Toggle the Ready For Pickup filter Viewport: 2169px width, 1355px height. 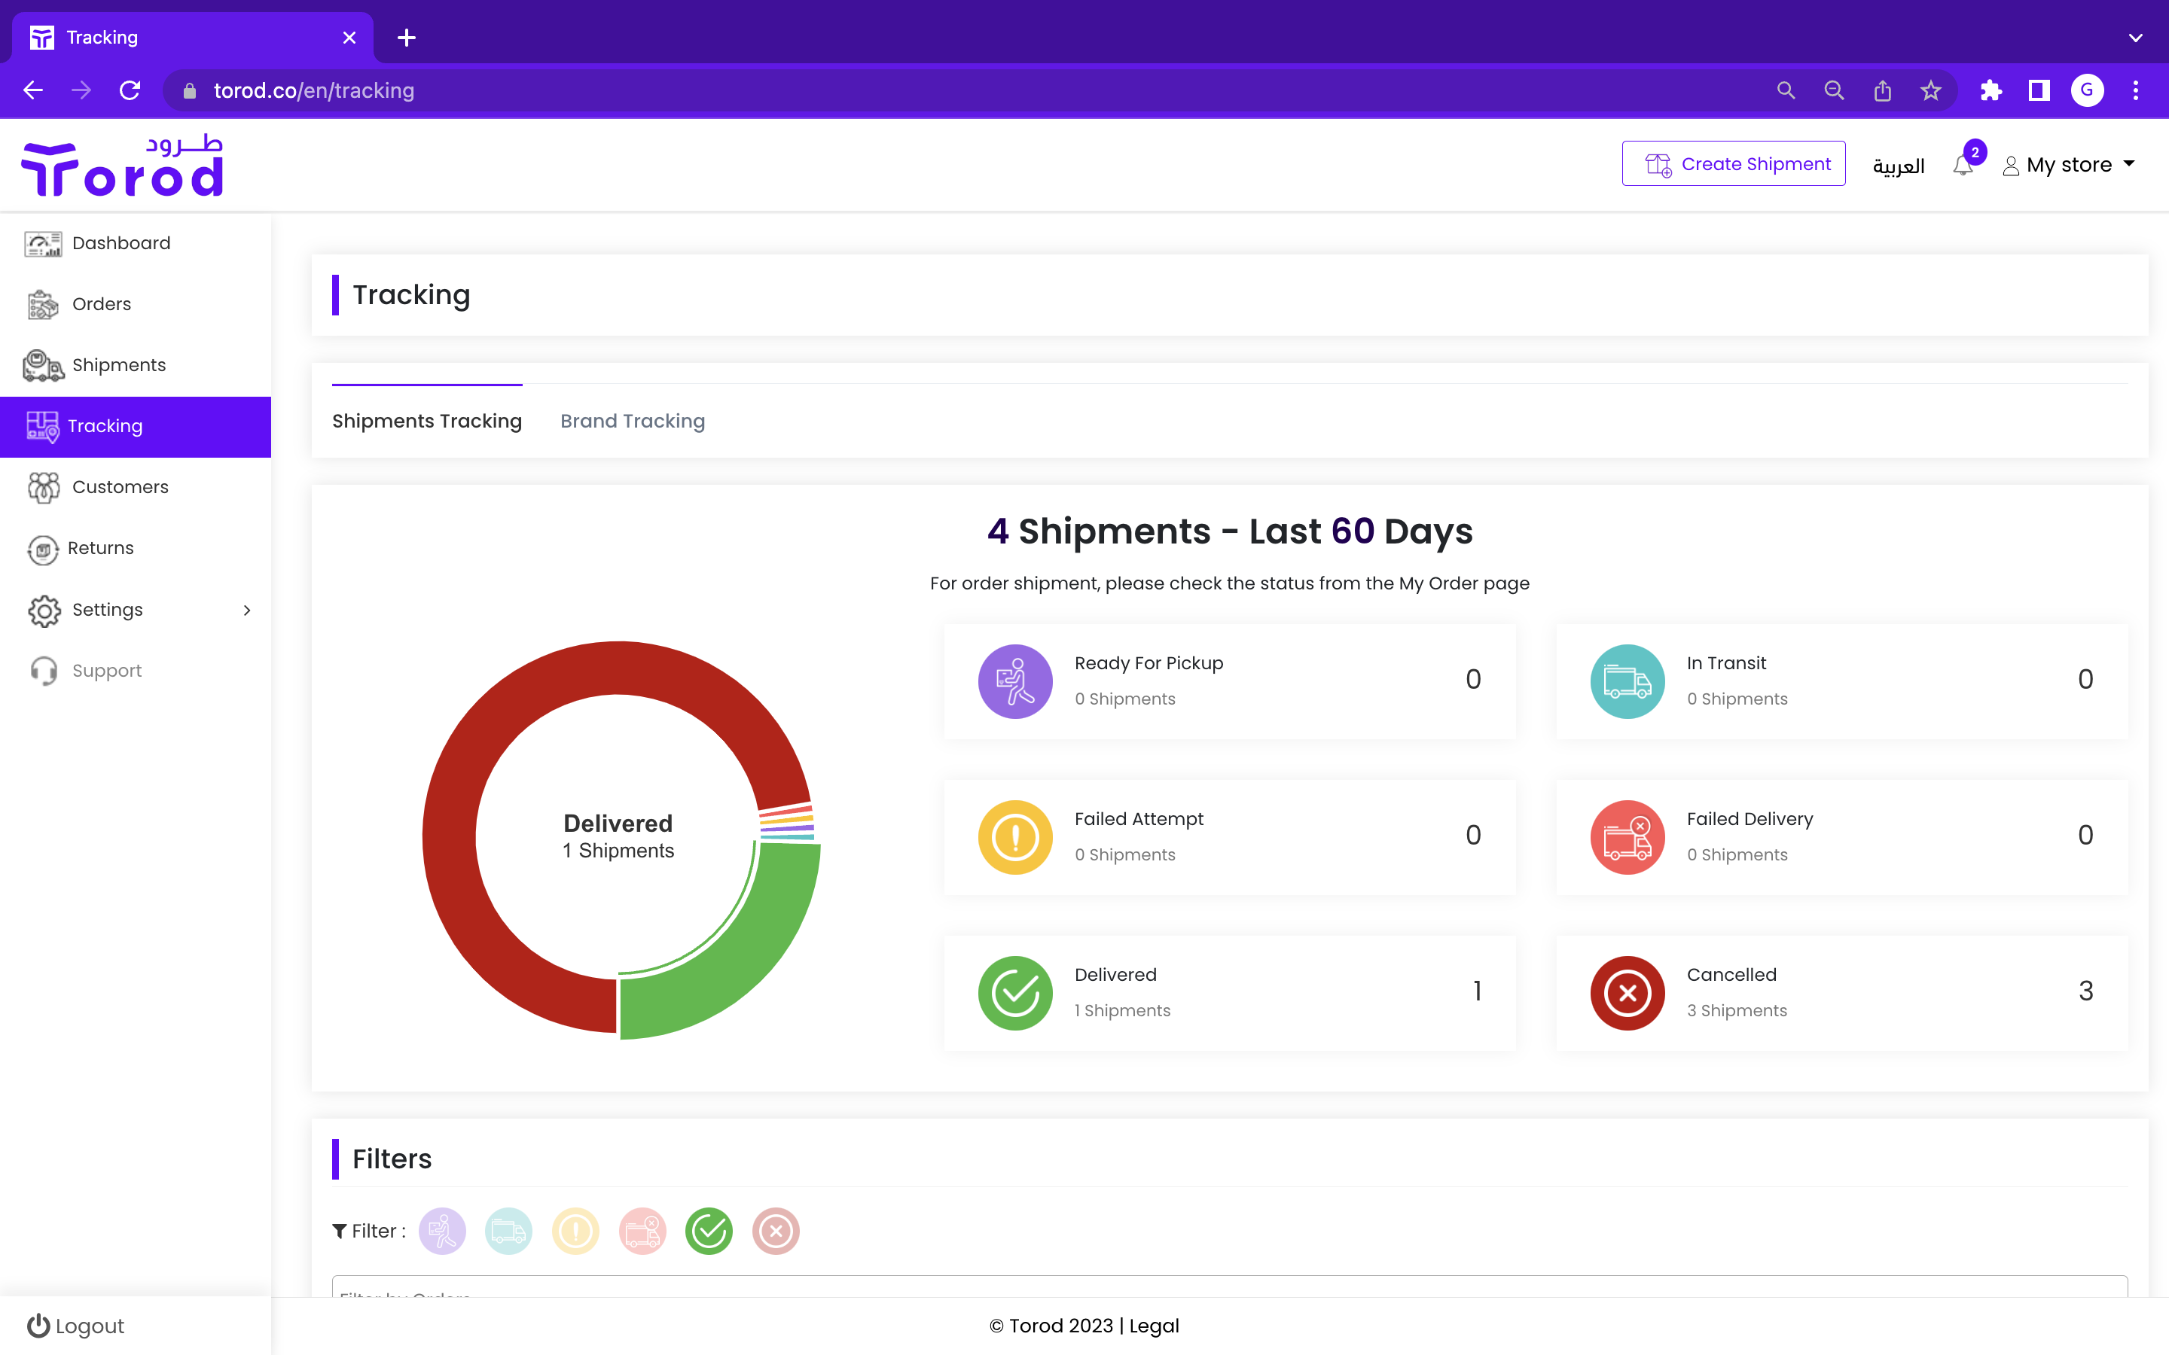[442, 1232]
